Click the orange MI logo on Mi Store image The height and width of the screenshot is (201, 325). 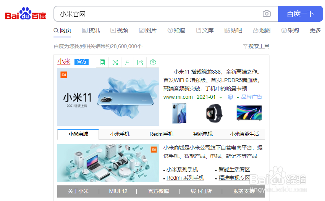154,149
